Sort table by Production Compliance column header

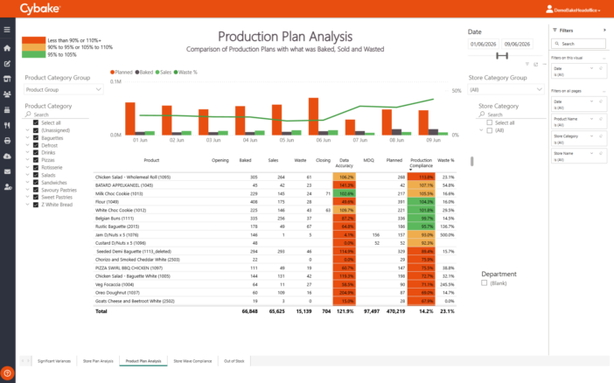421,163
